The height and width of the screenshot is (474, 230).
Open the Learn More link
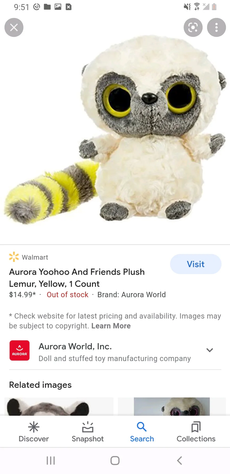click(x=111, y=326)
